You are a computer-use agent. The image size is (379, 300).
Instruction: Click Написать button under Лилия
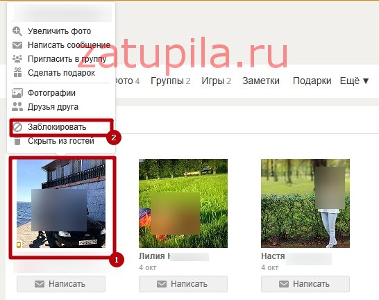[183, 284]
